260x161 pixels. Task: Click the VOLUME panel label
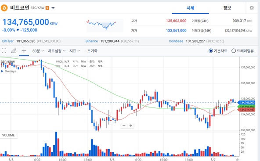(x=8, y=135)
